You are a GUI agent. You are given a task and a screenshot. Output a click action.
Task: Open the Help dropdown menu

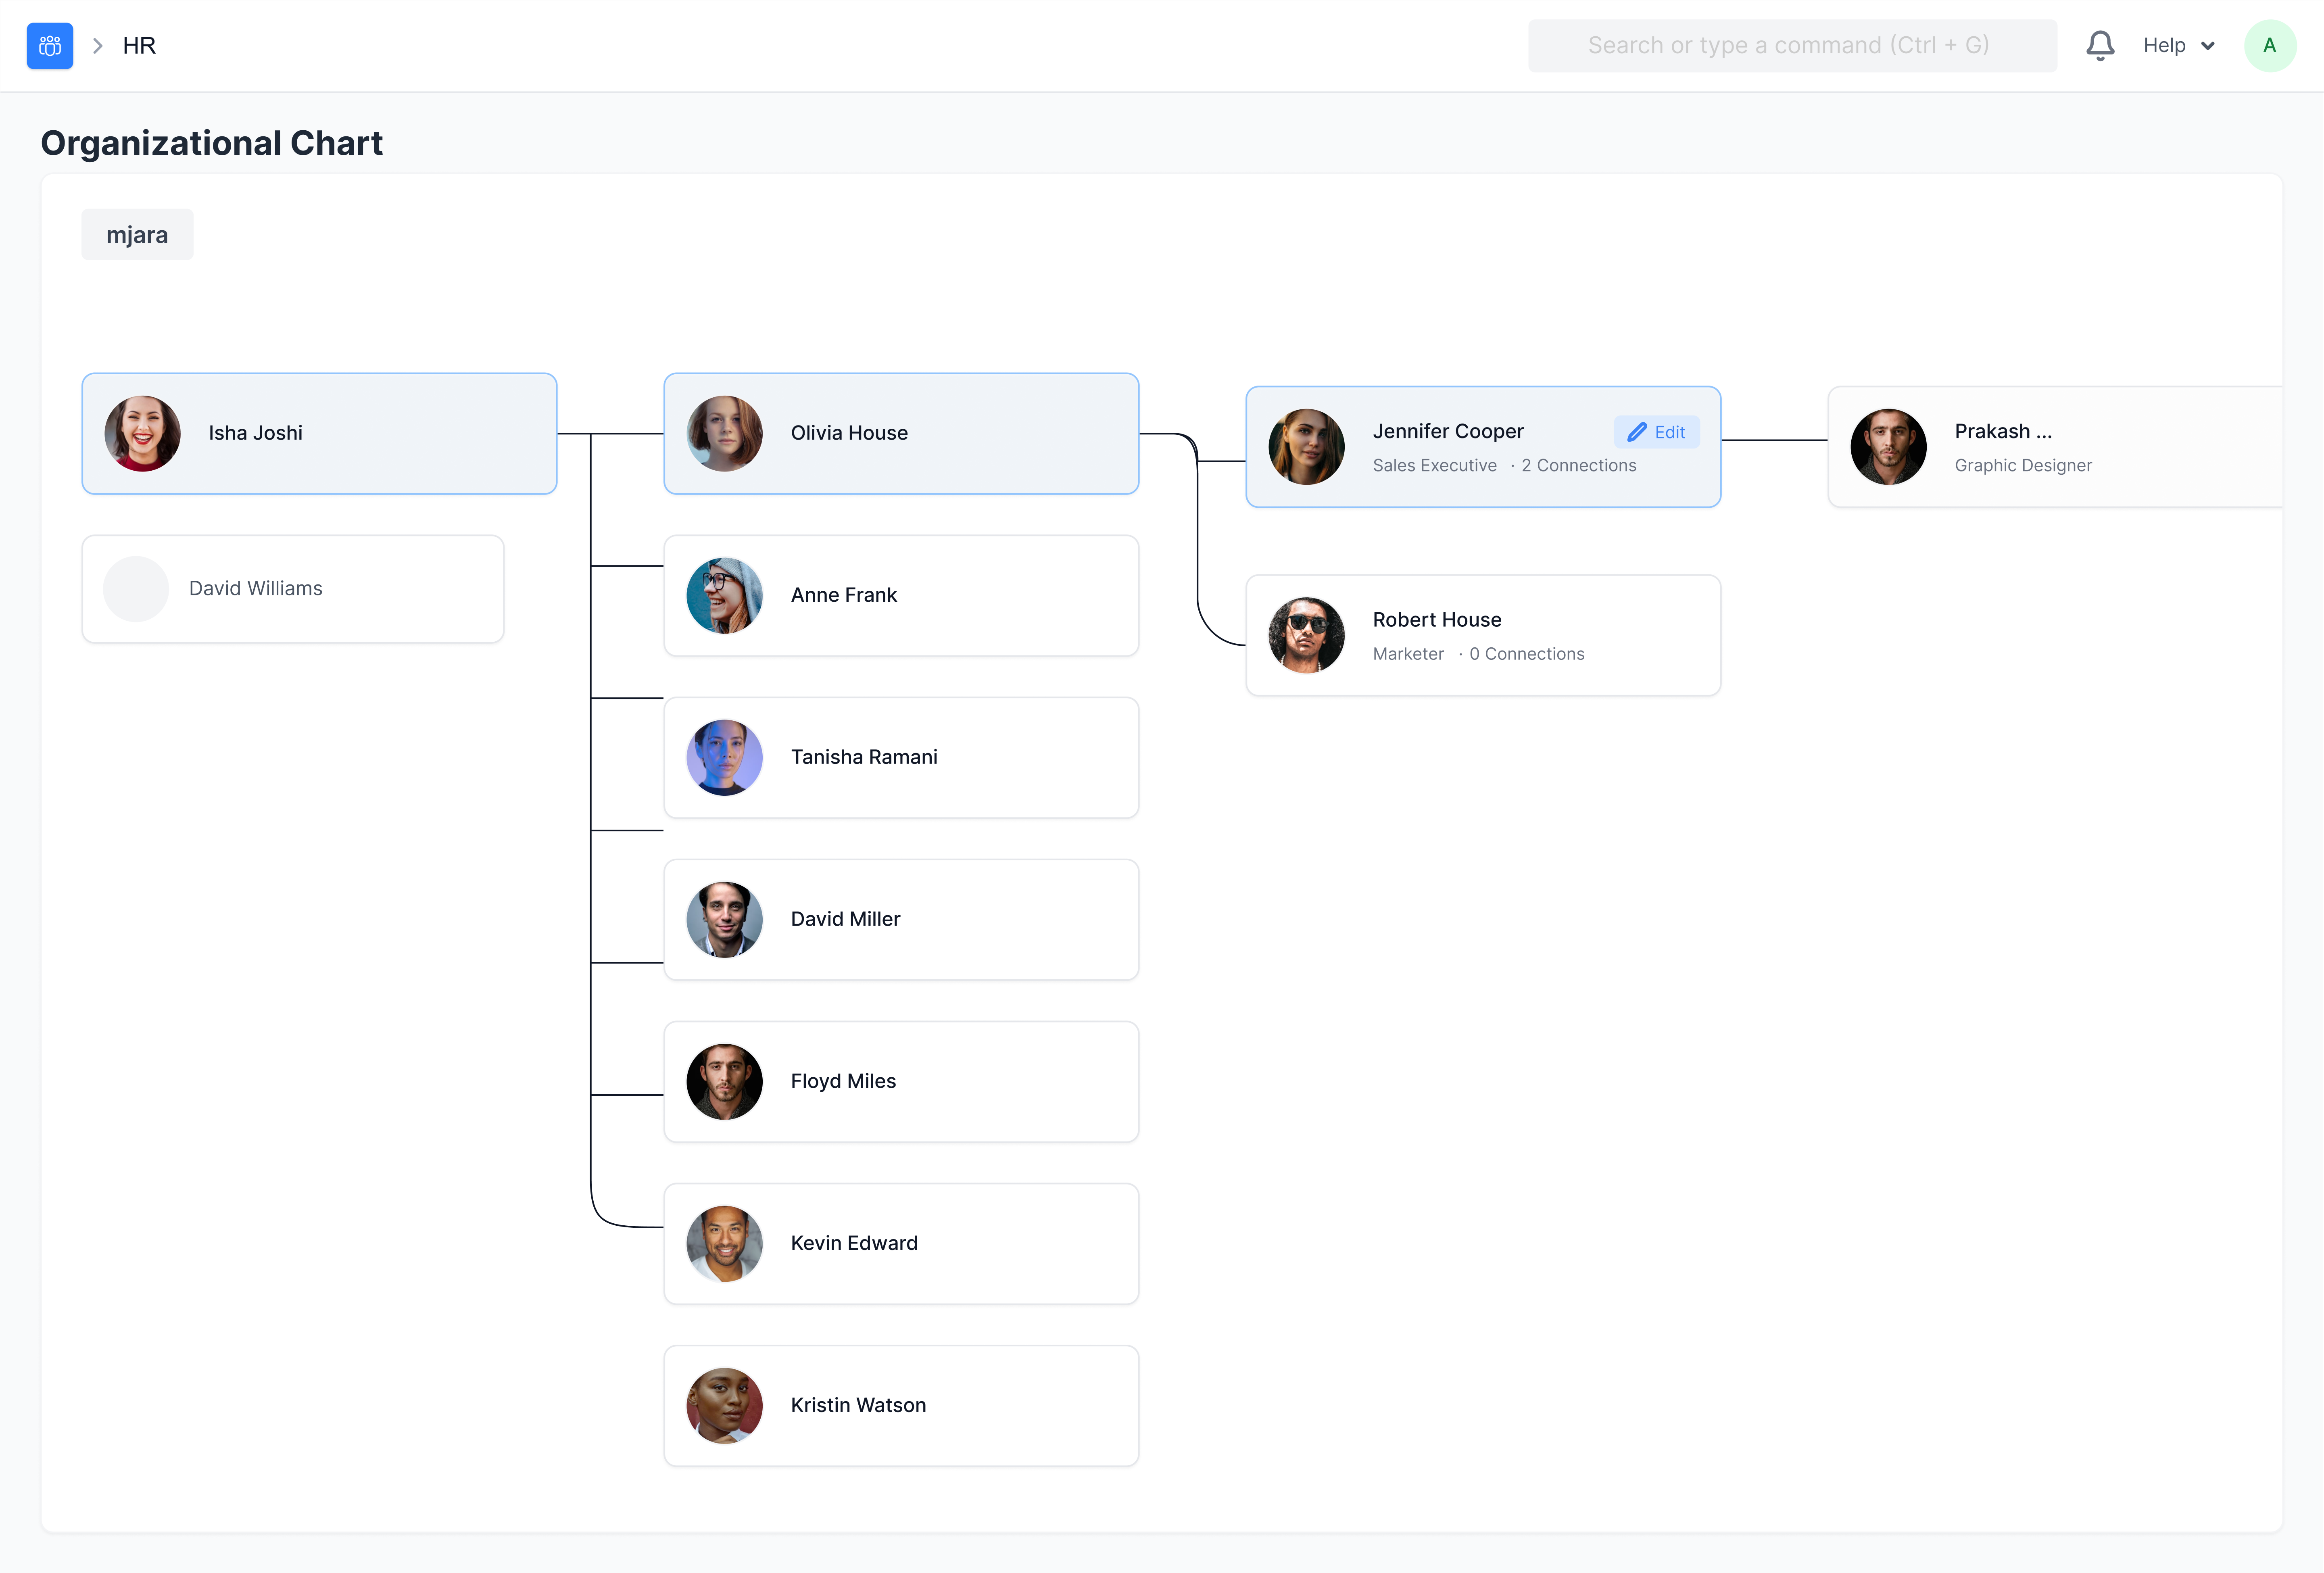[2179, 45]
